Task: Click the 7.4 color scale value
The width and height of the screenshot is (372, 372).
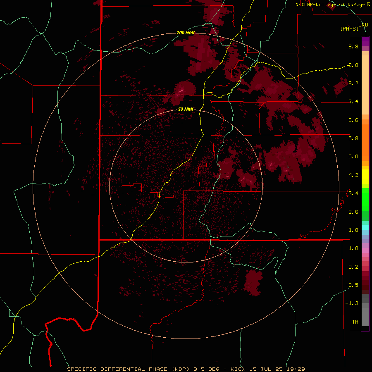Action: pyautogui.click(x=353, y=102)
